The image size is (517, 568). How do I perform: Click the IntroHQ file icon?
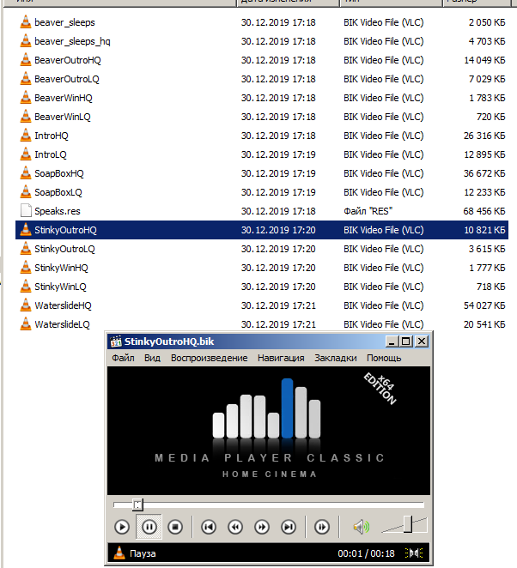point(26,135)
